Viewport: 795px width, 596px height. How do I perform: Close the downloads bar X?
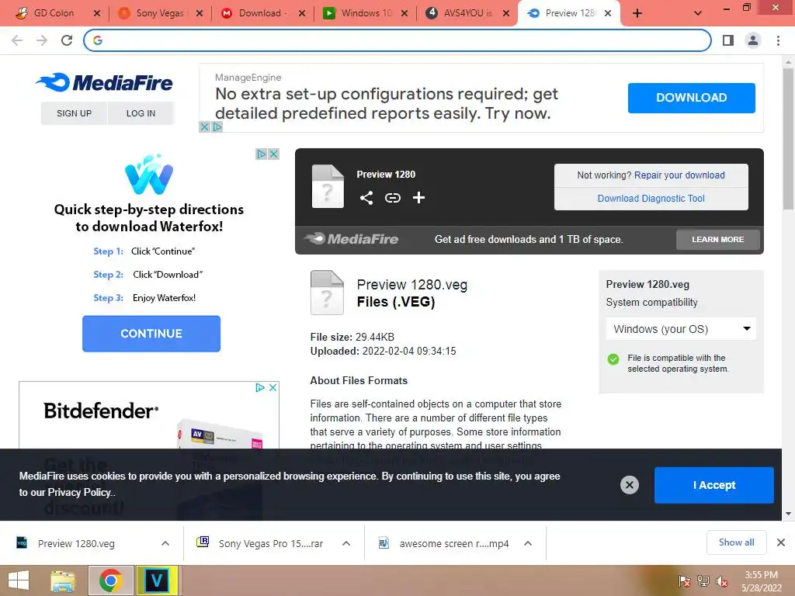click(x=781, y=542)
